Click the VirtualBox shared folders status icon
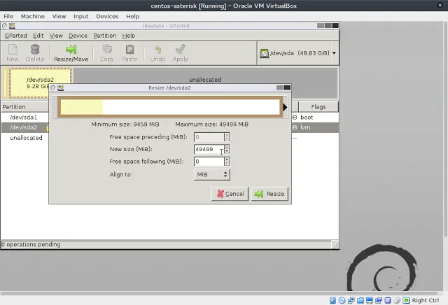This screenshot has width=448, height=305. click(360, 300)
